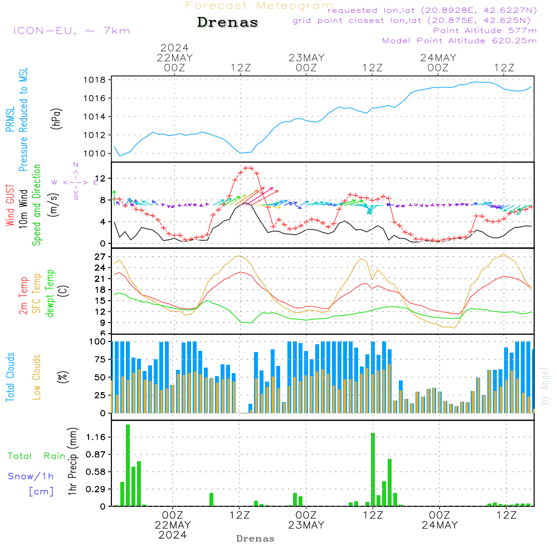
Task: Click the Total Clouds axis label
Action: coord(10,377)
